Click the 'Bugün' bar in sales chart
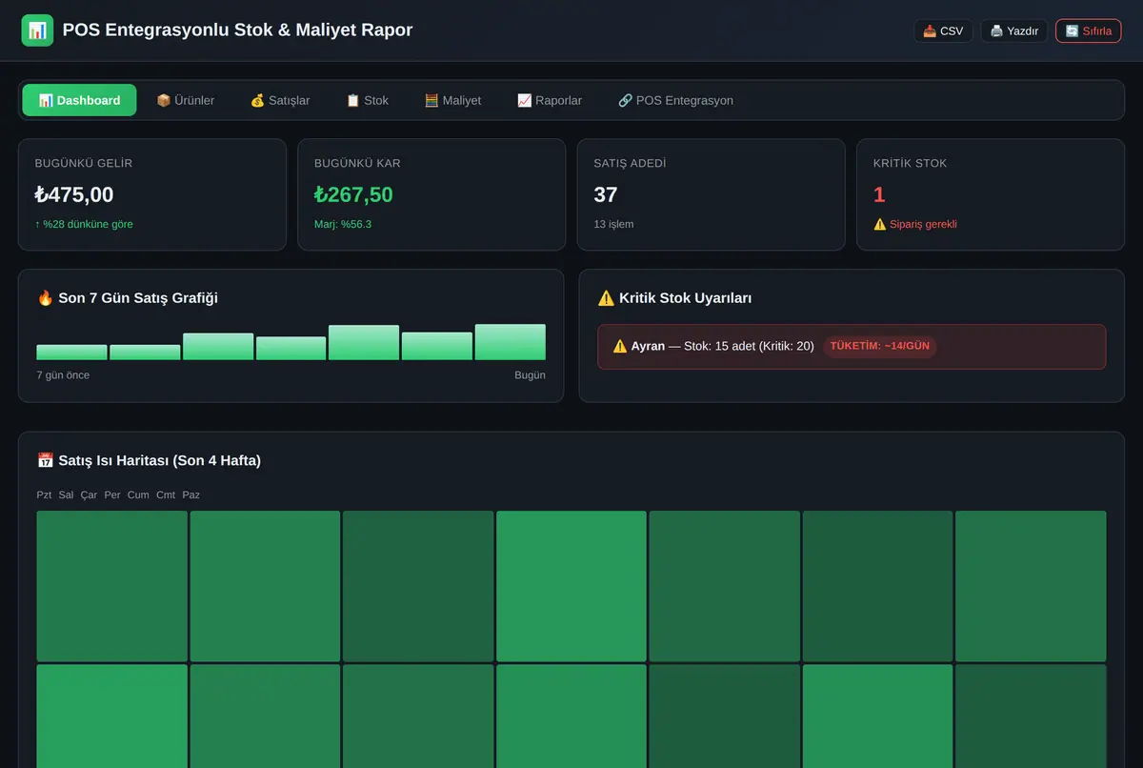Screen dimensions: 1143x768 [x=511, y=342]
